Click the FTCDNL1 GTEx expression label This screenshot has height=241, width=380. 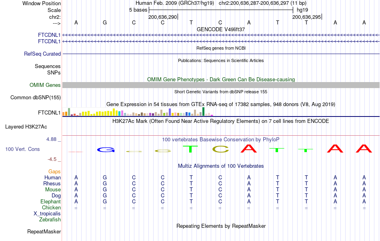49,113
